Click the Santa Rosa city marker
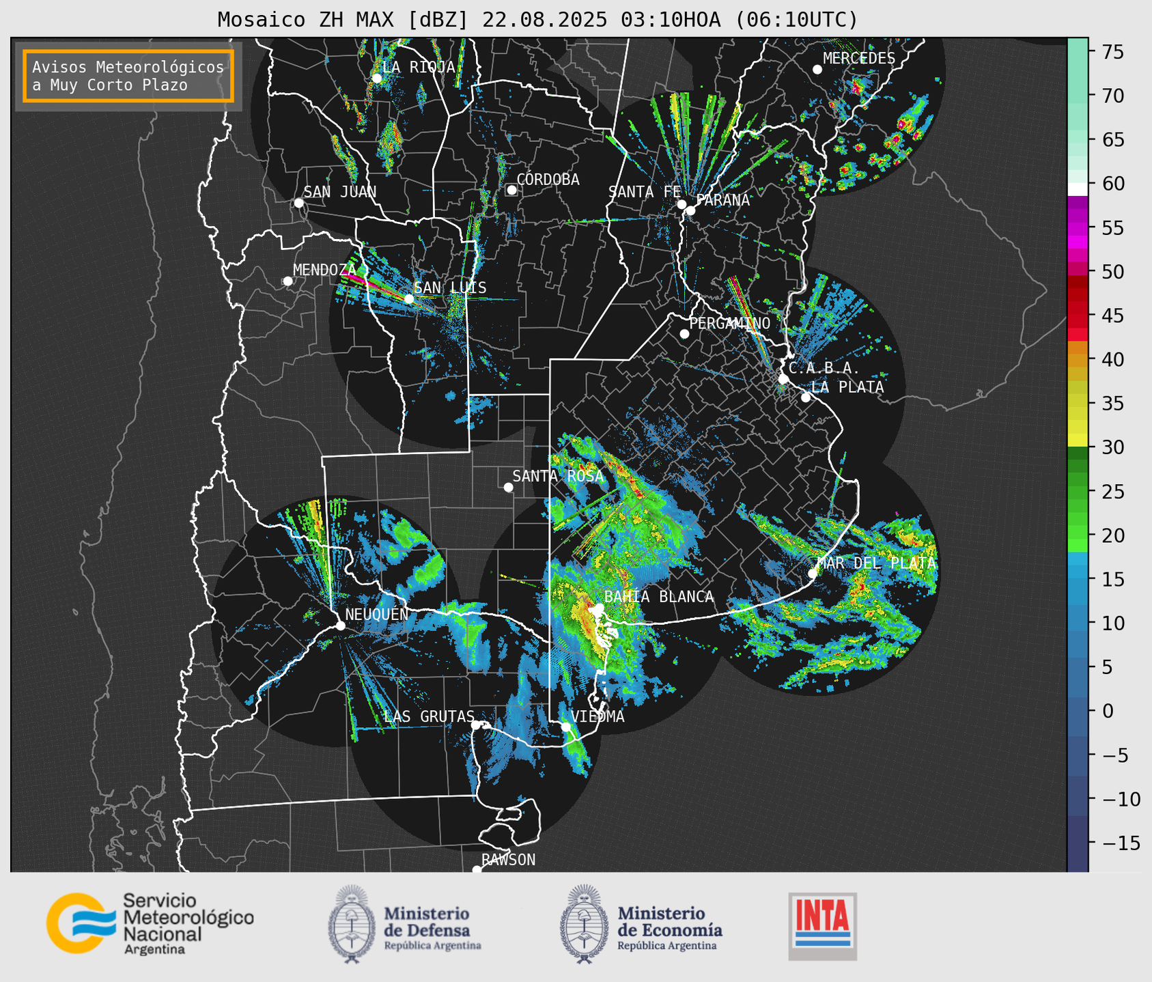This screenshot has height=982, width=1152. (508, 487)
